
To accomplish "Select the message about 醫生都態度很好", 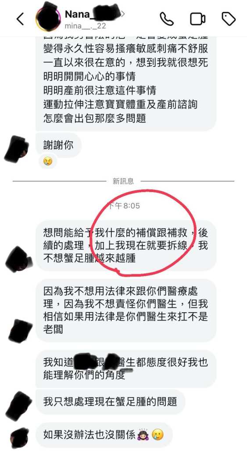I will point(126,369).
